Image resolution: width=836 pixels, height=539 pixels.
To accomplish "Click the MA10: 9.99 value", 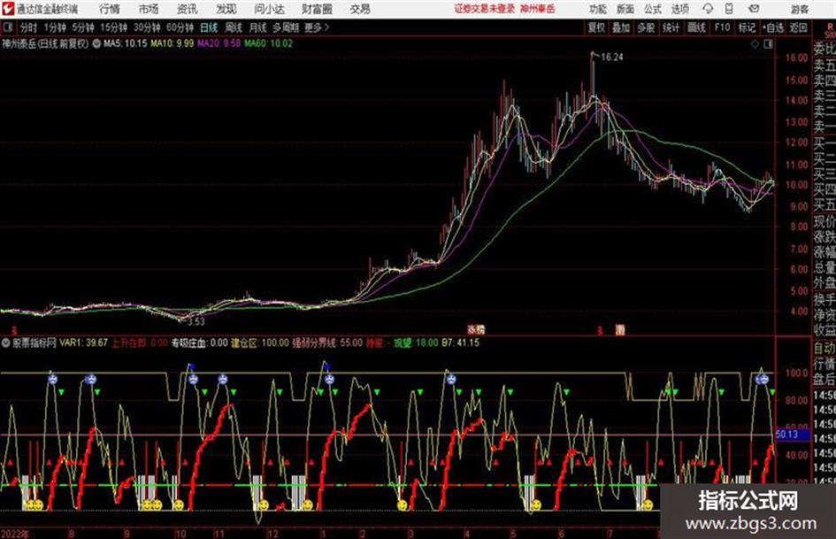I will (x=173, y=43).
